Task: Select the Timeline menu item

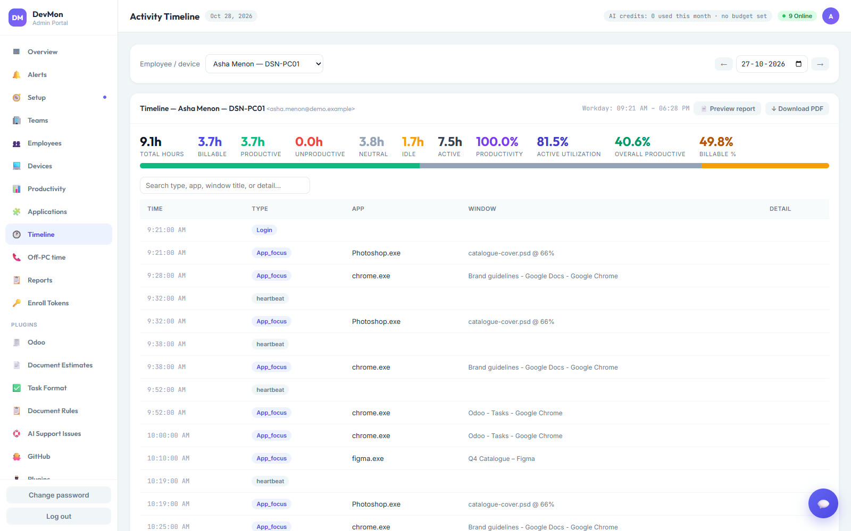Action: click(x=59, y=234)
